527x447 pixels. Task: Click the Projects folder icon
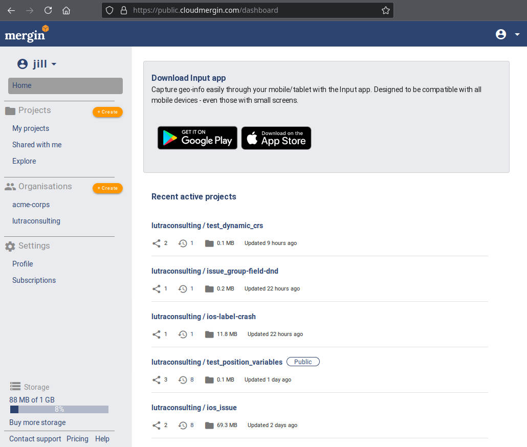click(10, 110)
